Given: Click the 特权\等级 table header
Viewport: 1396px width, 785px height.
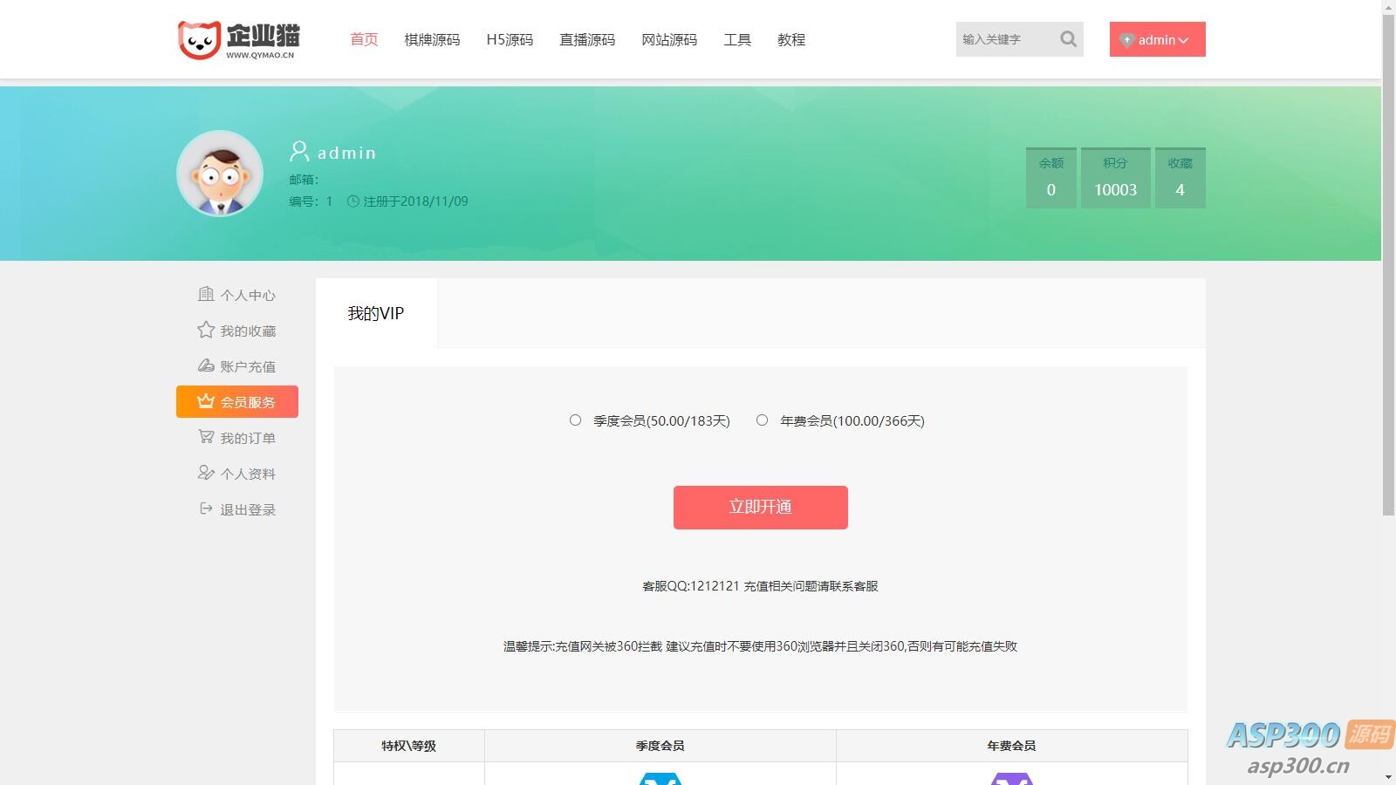Looking at the screenshot, I should click(x=409, y=746).
